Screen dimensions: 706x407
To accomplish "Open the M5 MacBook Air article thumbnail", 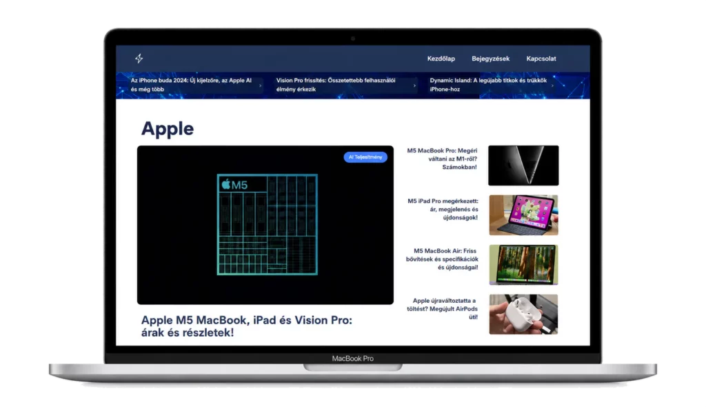I will point(524,265).
